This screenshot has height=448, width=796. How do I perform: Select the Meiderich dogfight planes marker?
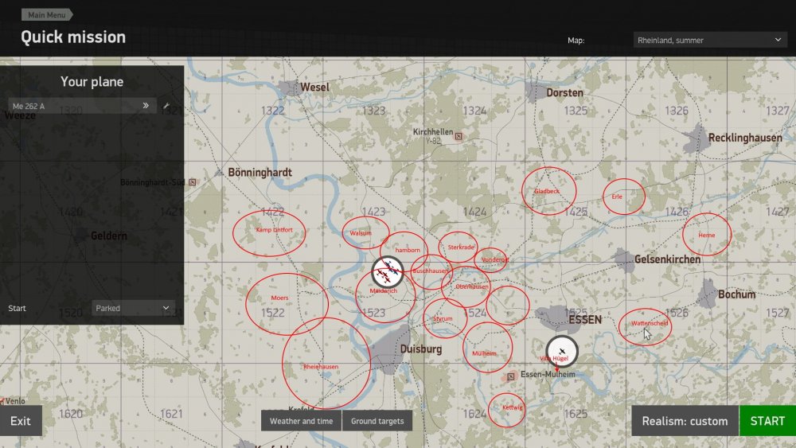point(388,272)
